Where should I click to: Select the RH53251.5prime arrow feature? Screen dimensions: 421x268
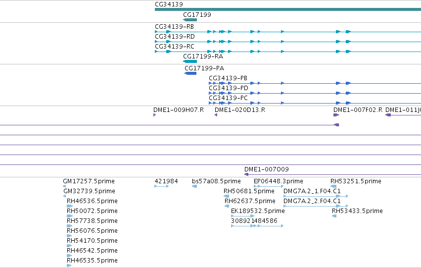(333, 186)
